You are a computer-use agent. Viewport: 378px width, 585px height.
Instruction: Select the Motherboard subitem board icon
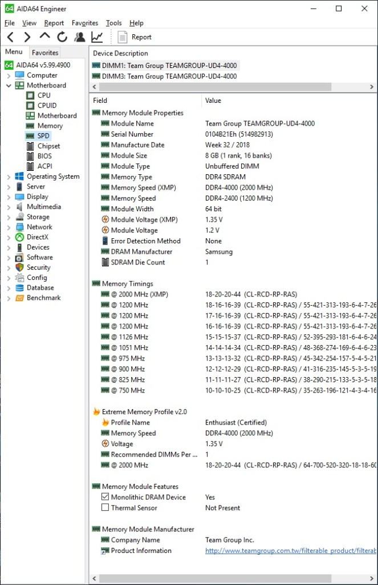[30, 115]
